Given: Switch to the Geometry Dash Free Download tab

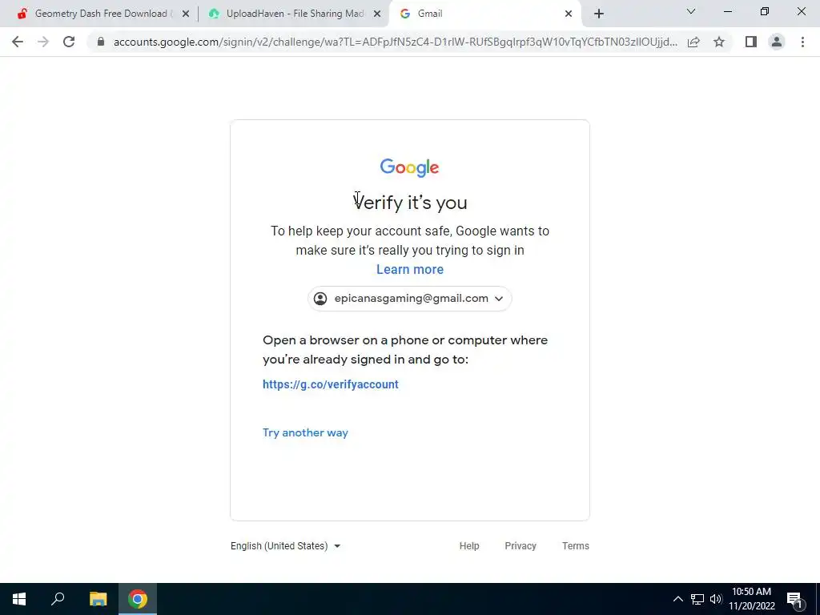Looking at the screenshot, I should point(99,14).
